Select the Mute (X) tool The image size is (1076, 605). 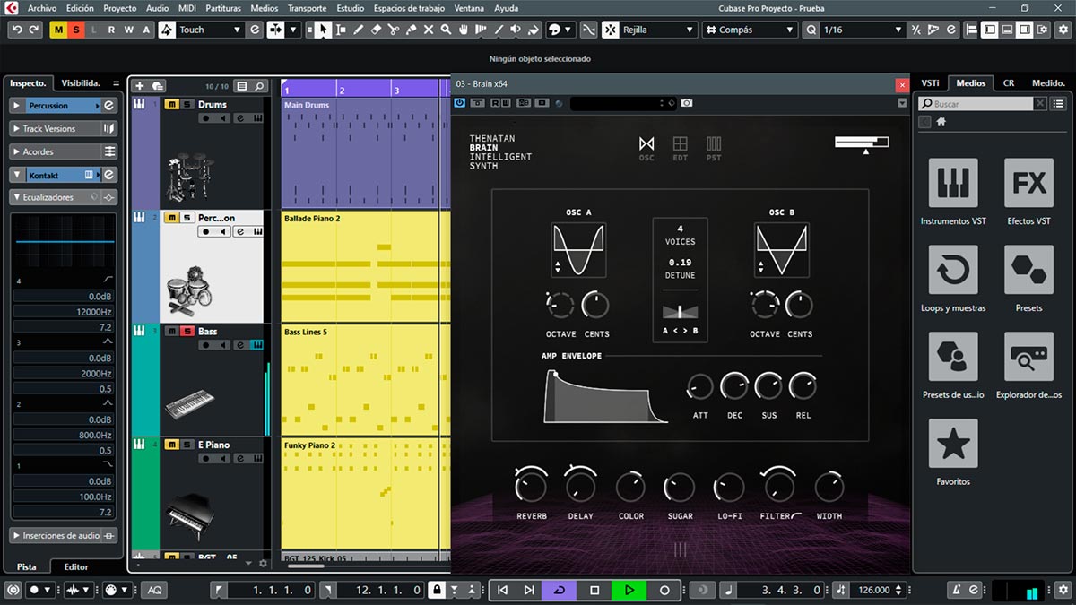click(429, 30)
